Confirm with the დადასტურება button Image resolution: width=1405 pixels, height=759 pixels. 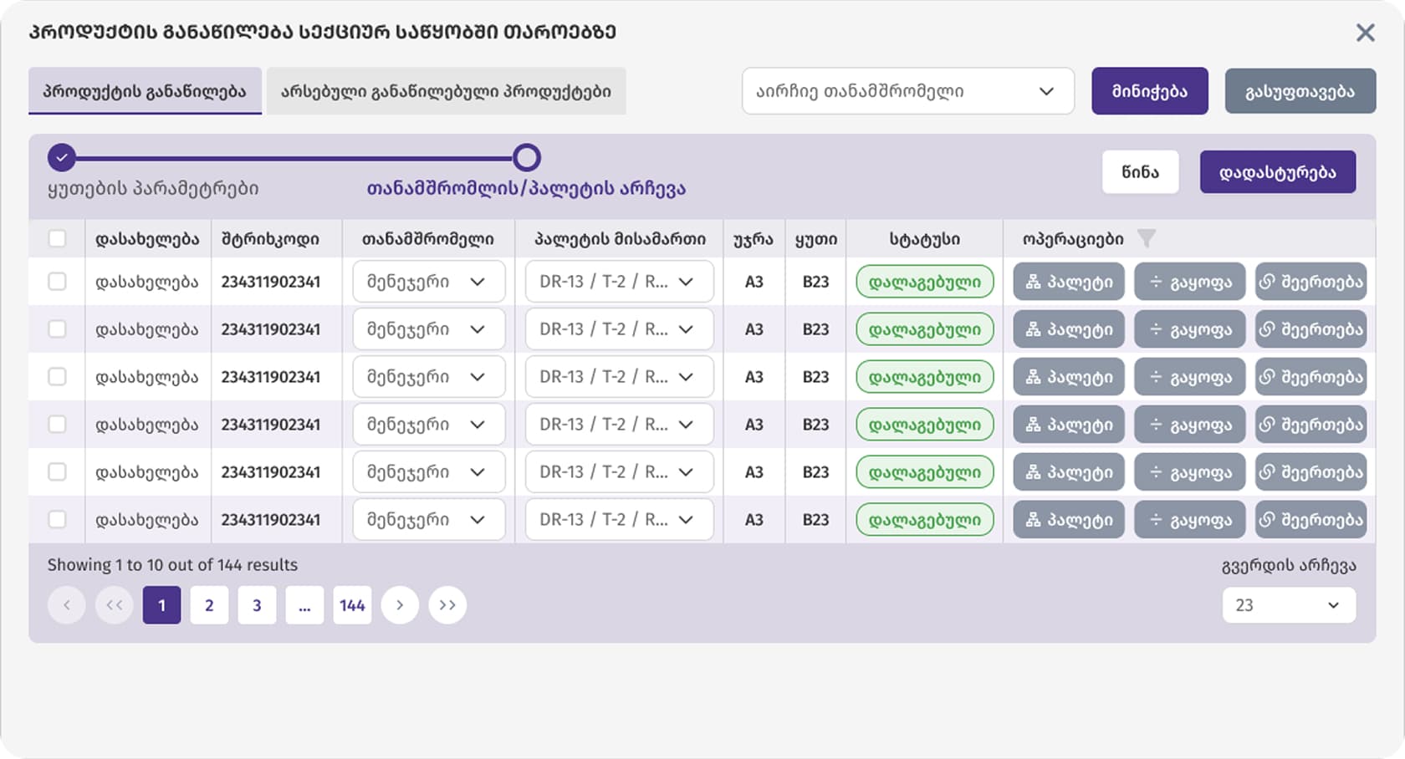[1278, 171]
